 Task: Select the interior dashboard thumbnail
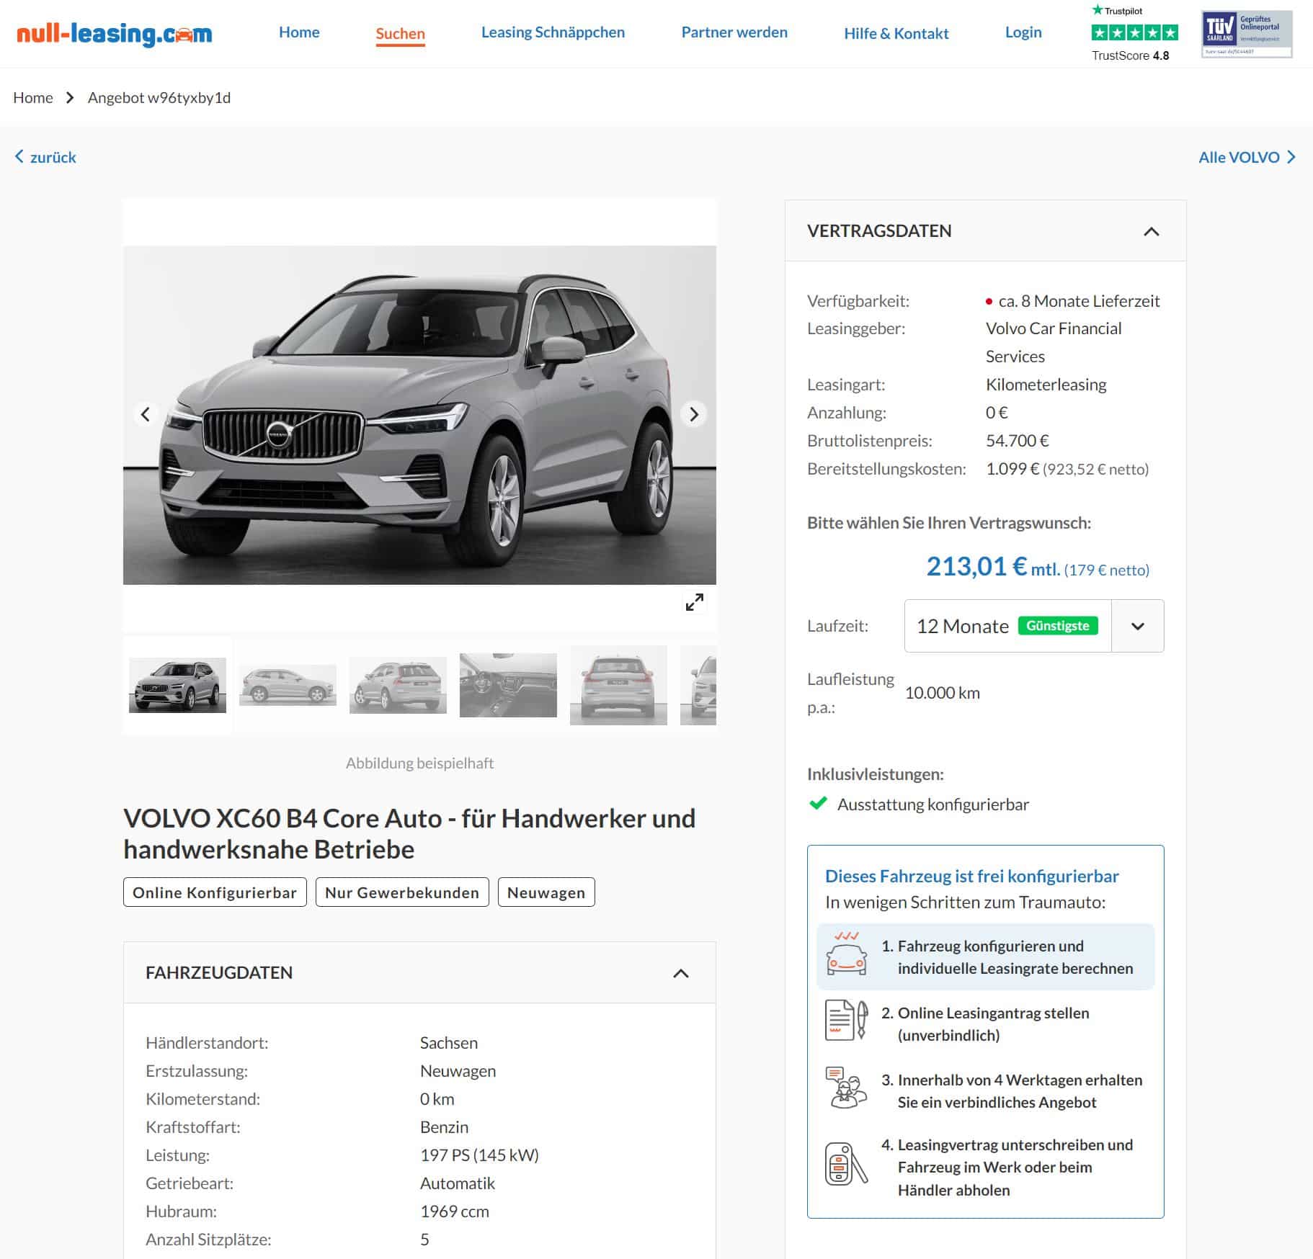[x=508, y=685]
